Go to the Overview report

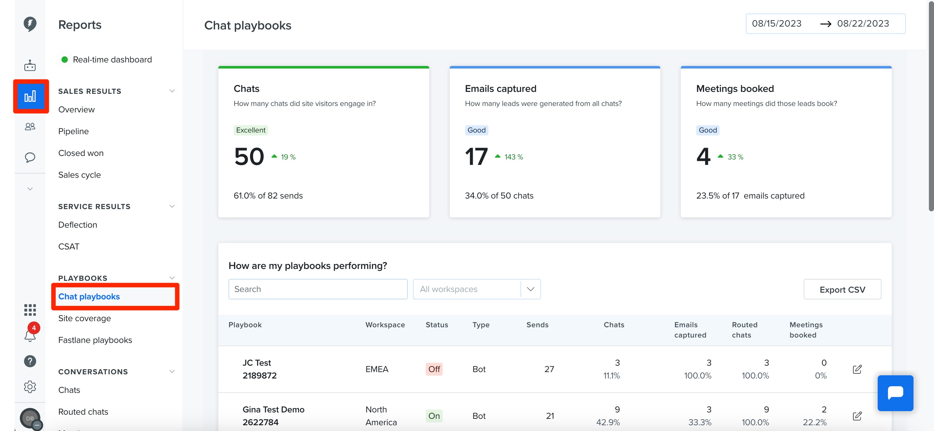click(76, 110)
